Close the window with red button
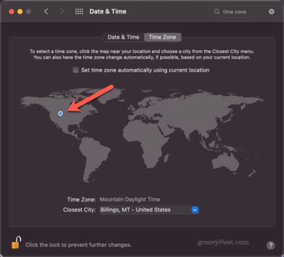Viewport: 284px width, 257px height. [11, 11]
